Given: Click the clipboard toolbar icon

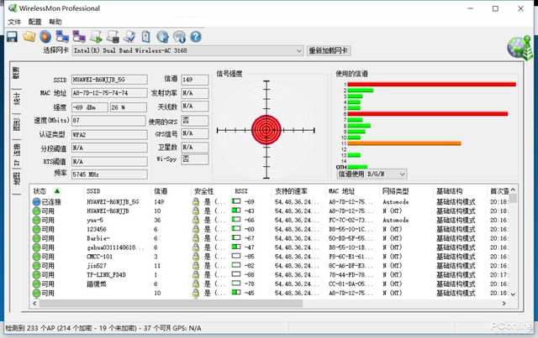Looking at the screenshot, I should 145,37.
